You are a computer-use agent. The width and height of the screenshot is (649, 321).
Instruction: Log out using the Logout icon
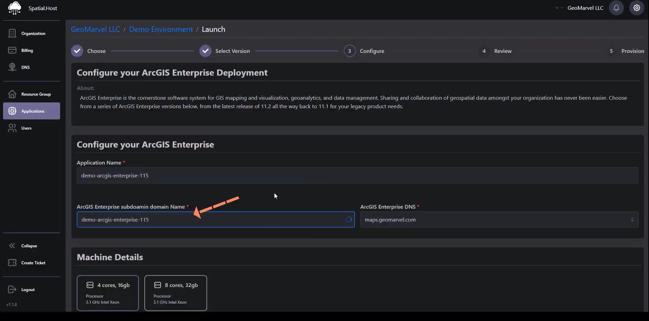point(13,289)
